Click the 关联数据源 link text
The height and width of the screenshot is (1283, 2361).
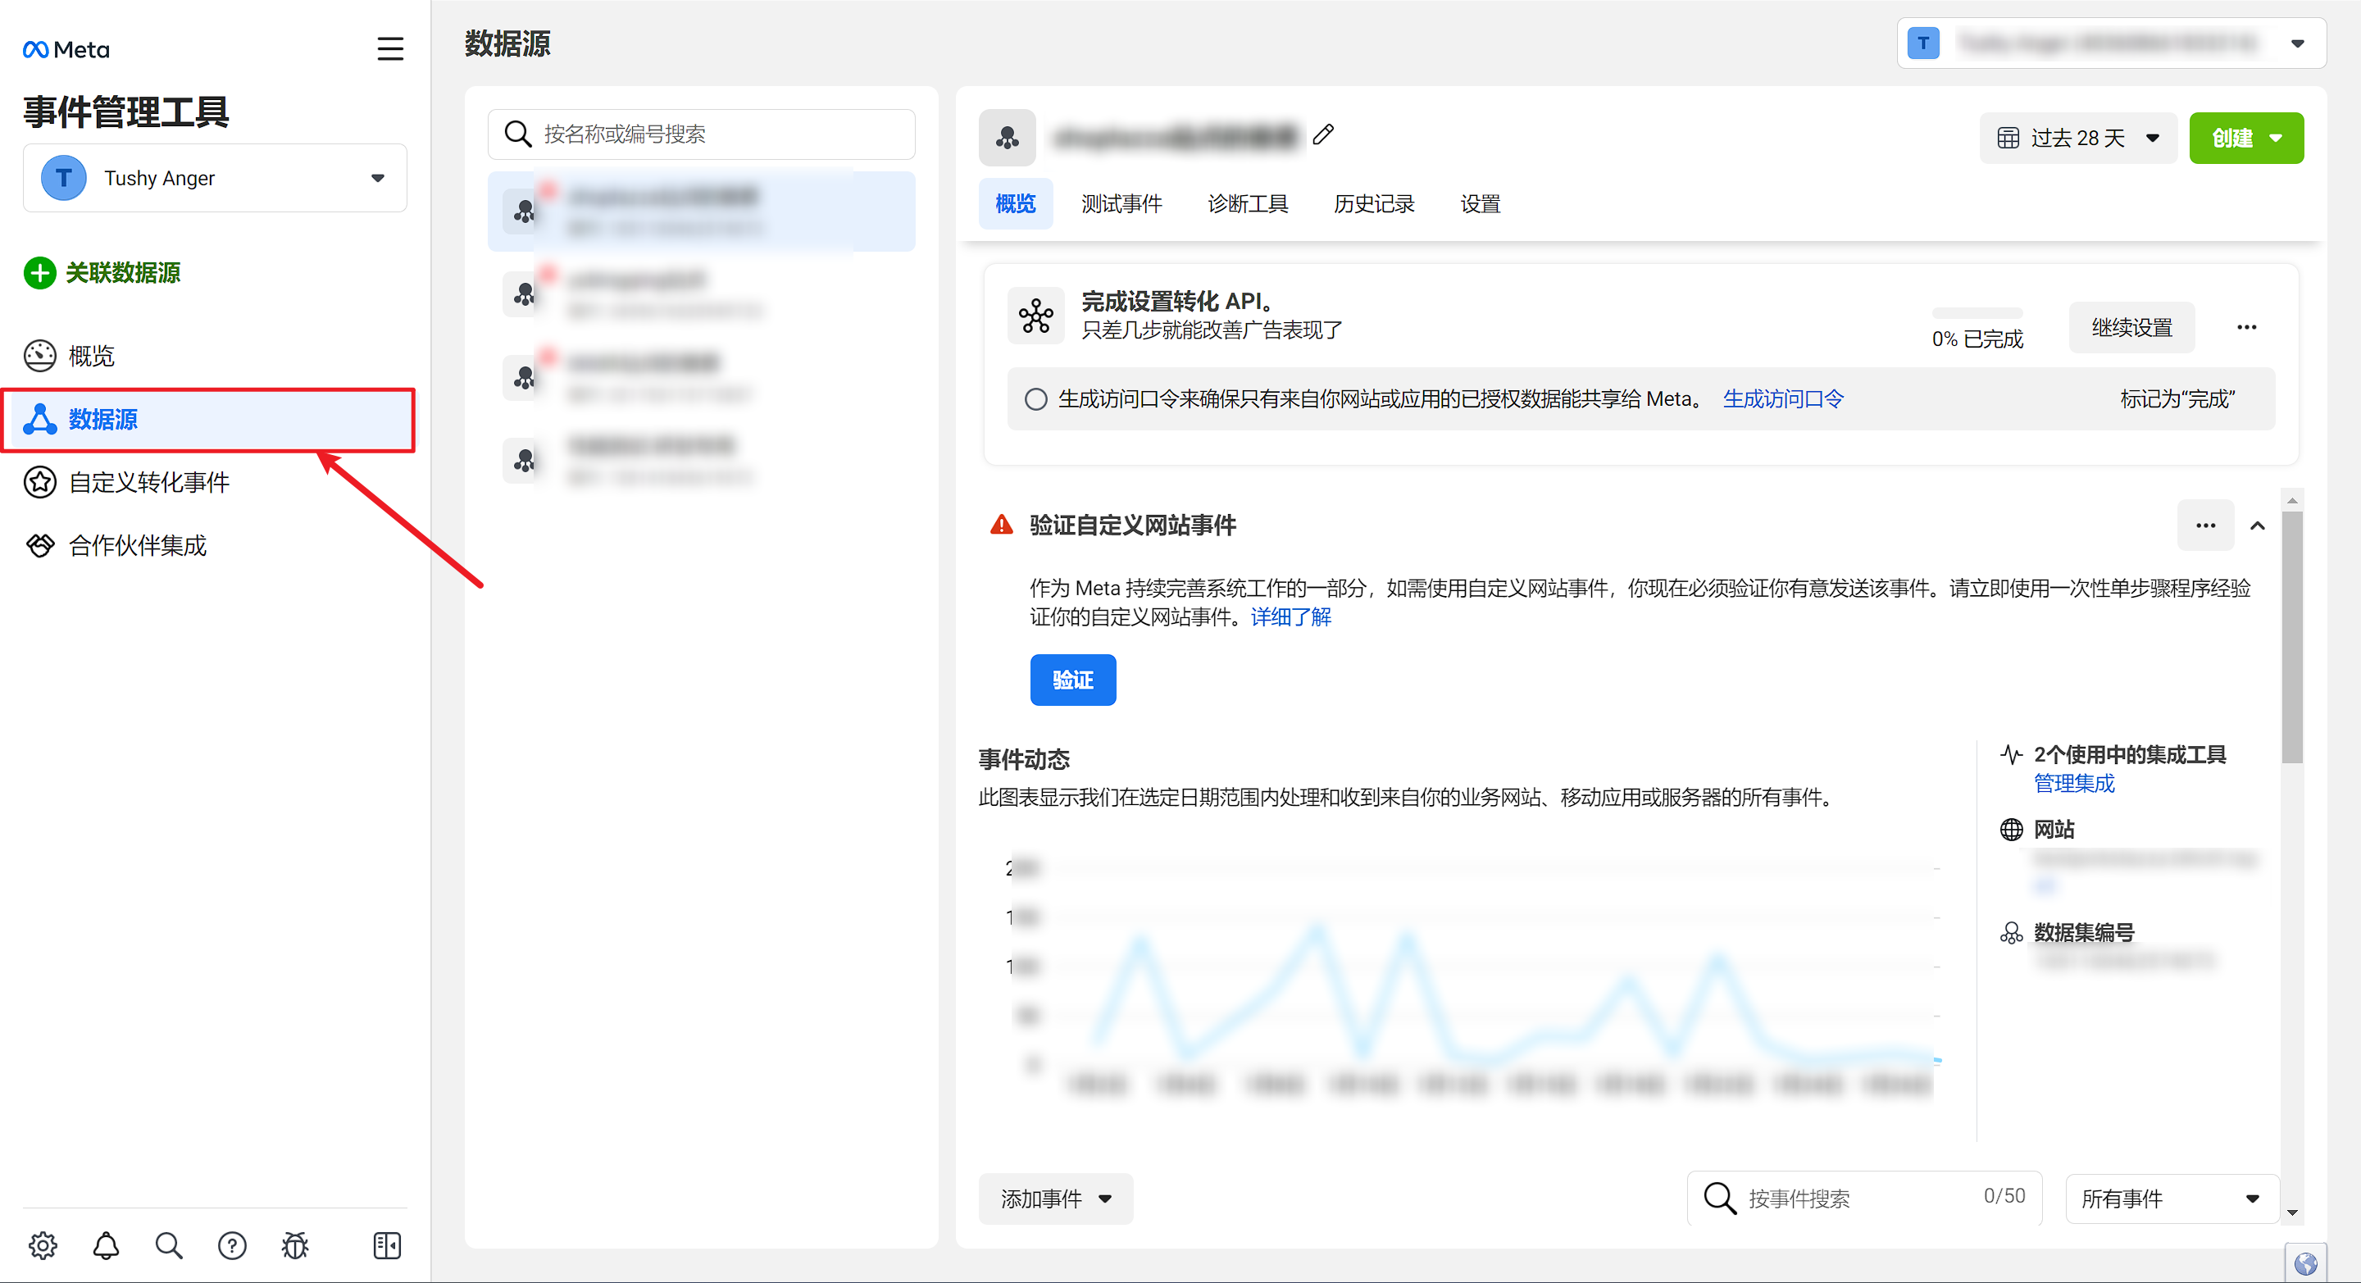123,272
